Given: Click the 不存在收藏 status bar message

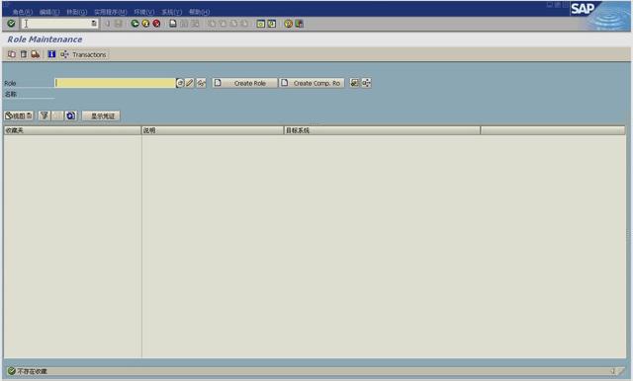Looking at the screenshot, I should coord(32,371).
